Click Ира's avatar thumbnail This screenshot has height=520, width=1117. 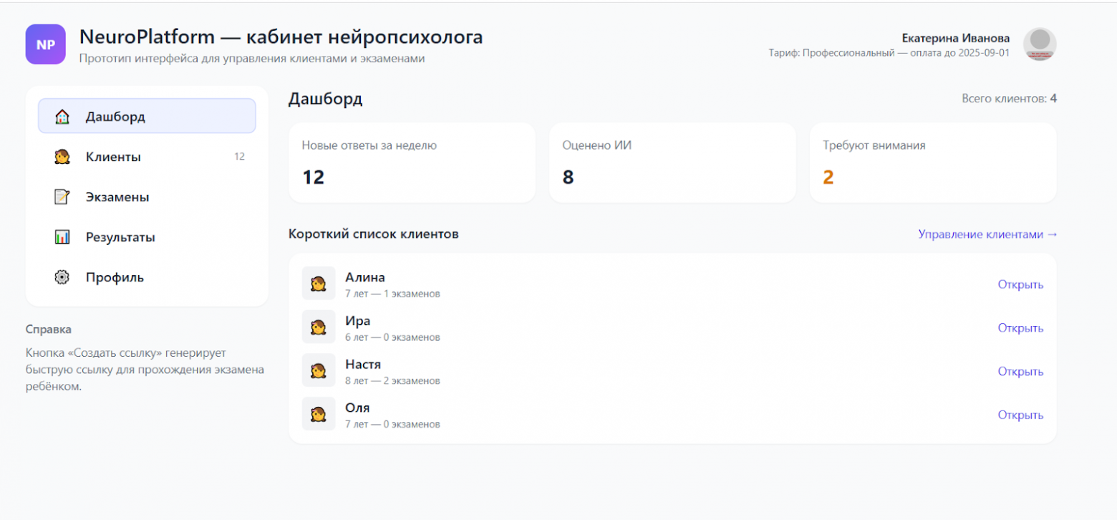point(319,327)
